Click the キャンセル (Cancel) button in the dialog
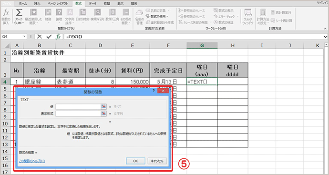The width and height of the screenshot is (329, 175). (x=157, y=161)
